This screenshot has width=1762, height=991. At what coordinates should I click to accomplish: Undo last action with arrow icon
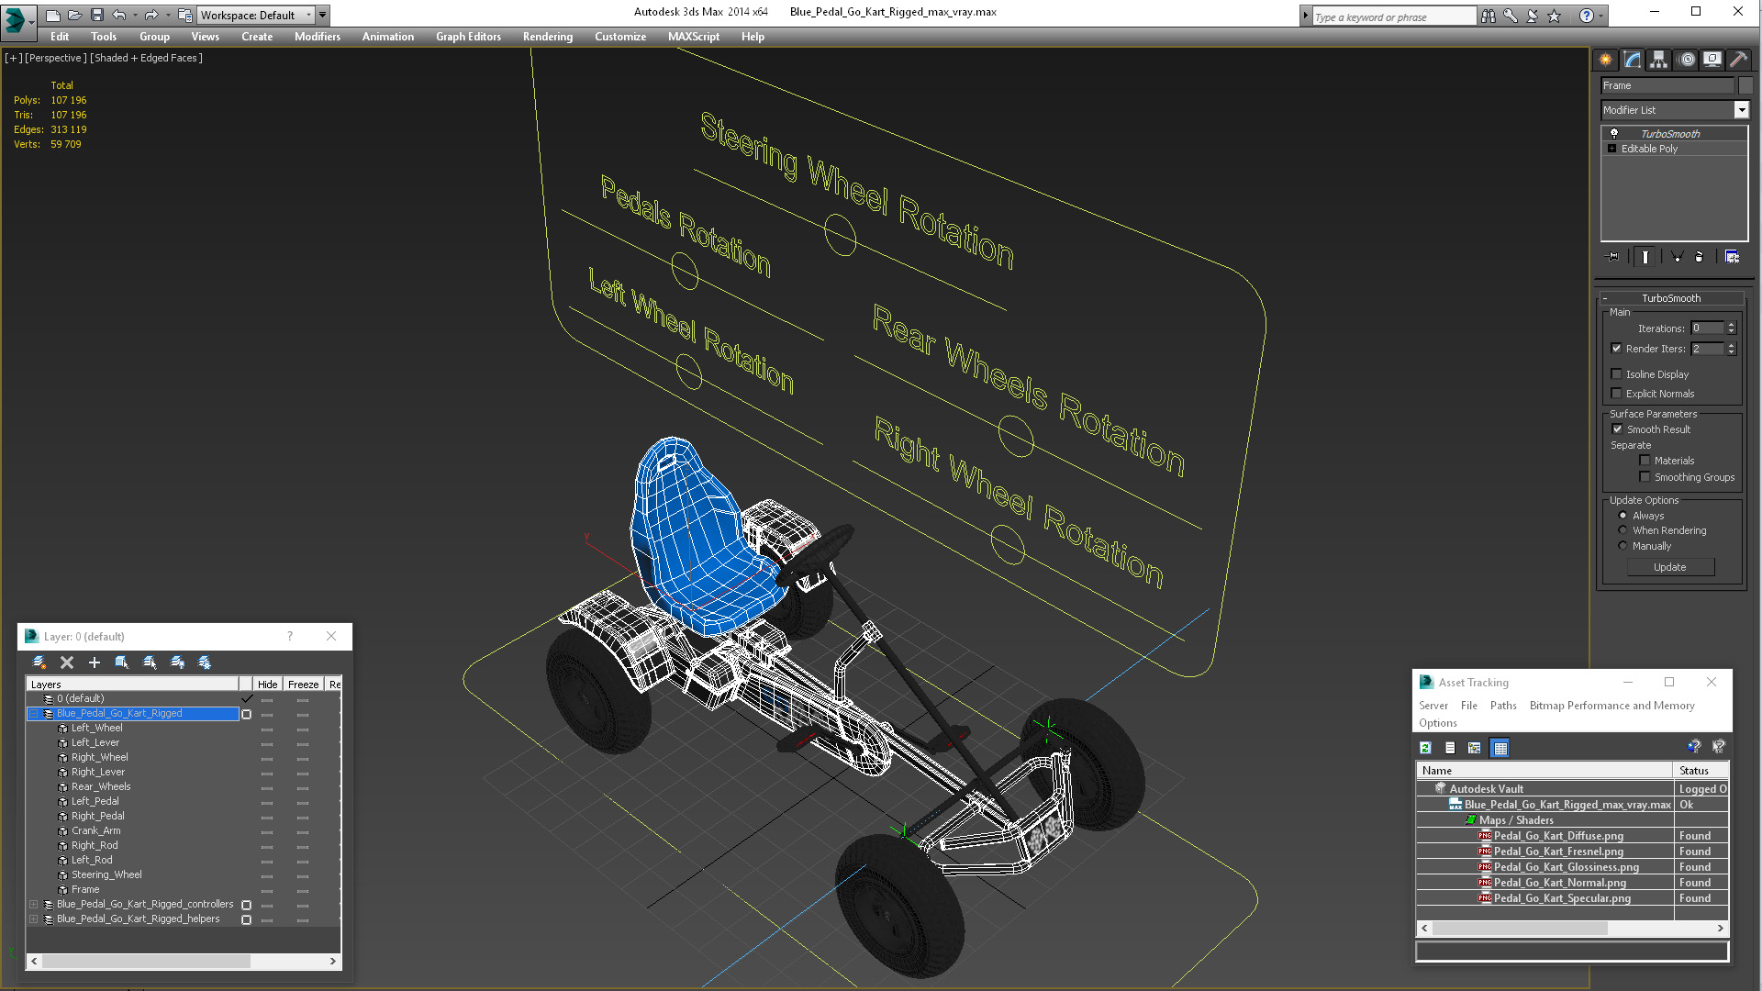(119, 15)
